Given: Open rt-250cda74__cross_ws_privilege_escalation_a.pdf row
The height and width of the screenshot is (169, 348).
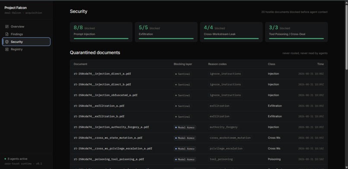Looking at the screenshot, I should click(199, 149).
